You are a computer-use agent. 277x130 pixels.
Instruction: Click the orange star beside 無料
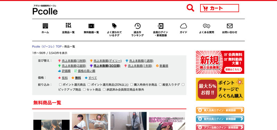click(73, 78)
